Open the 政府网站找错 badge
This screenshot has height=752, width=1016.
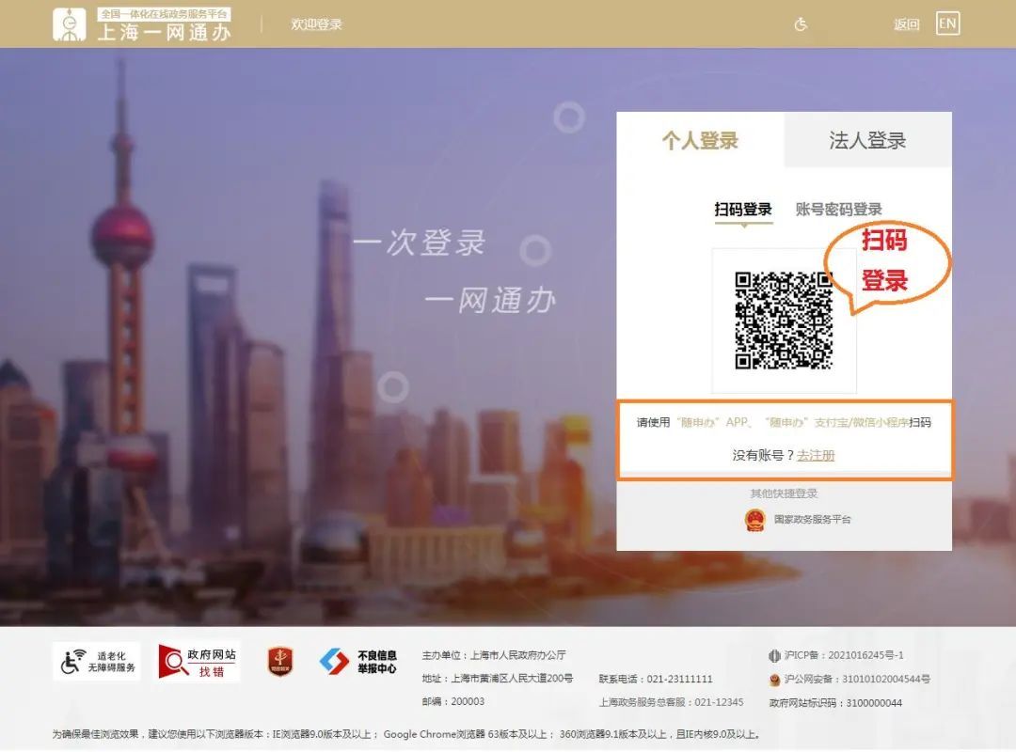(198, 662)
